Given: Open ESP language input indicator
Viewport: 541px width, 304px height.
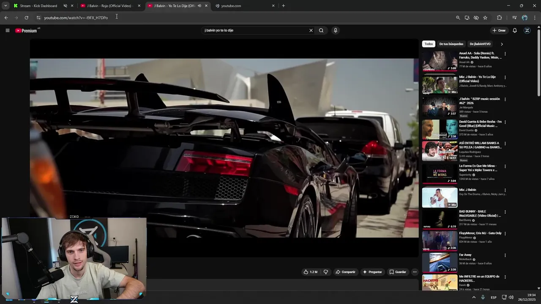Looking at the screenshot, I should (494, 298).
